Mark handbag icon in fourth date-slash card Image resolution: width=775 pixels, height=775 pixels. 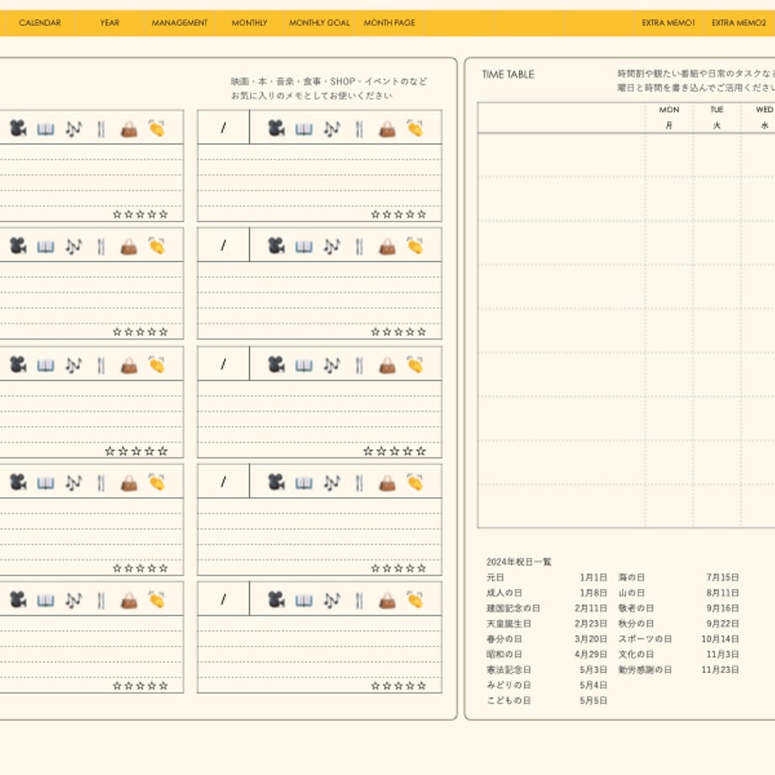(x=387, y=484)
